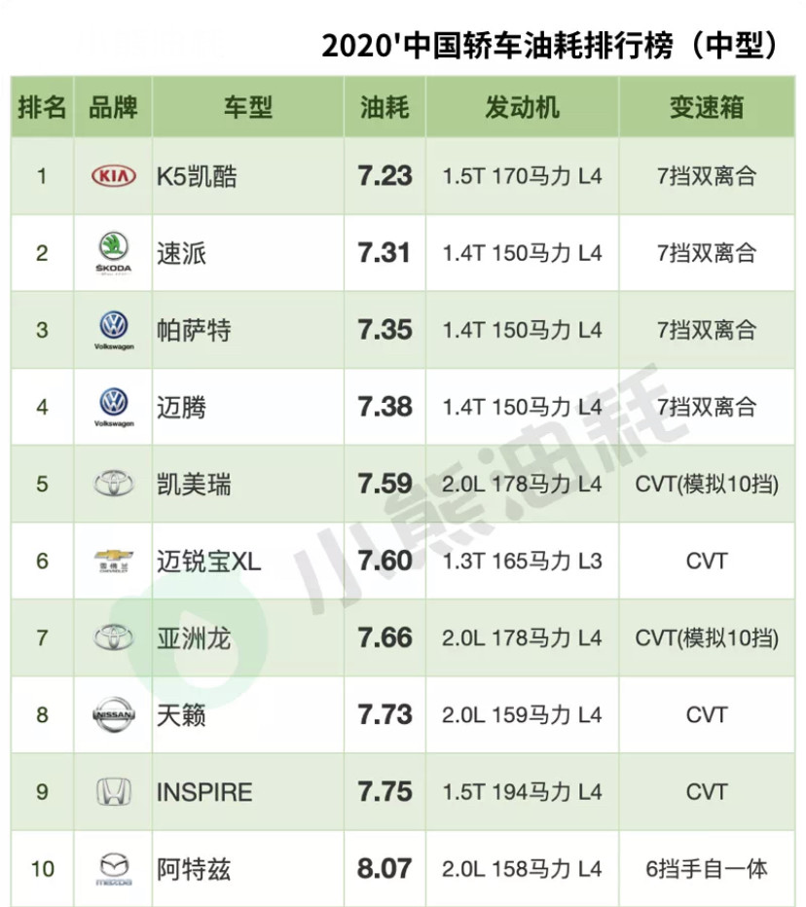Screen dimensions: 806x907
Task: Click the fuel value 7.73
Action: coord(385,714)
